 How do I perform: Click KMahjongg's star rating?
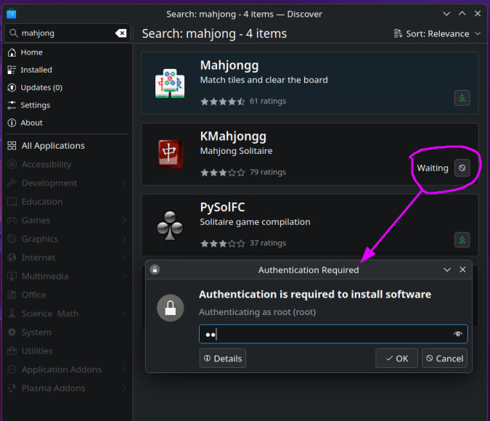(x=223, y=172)
